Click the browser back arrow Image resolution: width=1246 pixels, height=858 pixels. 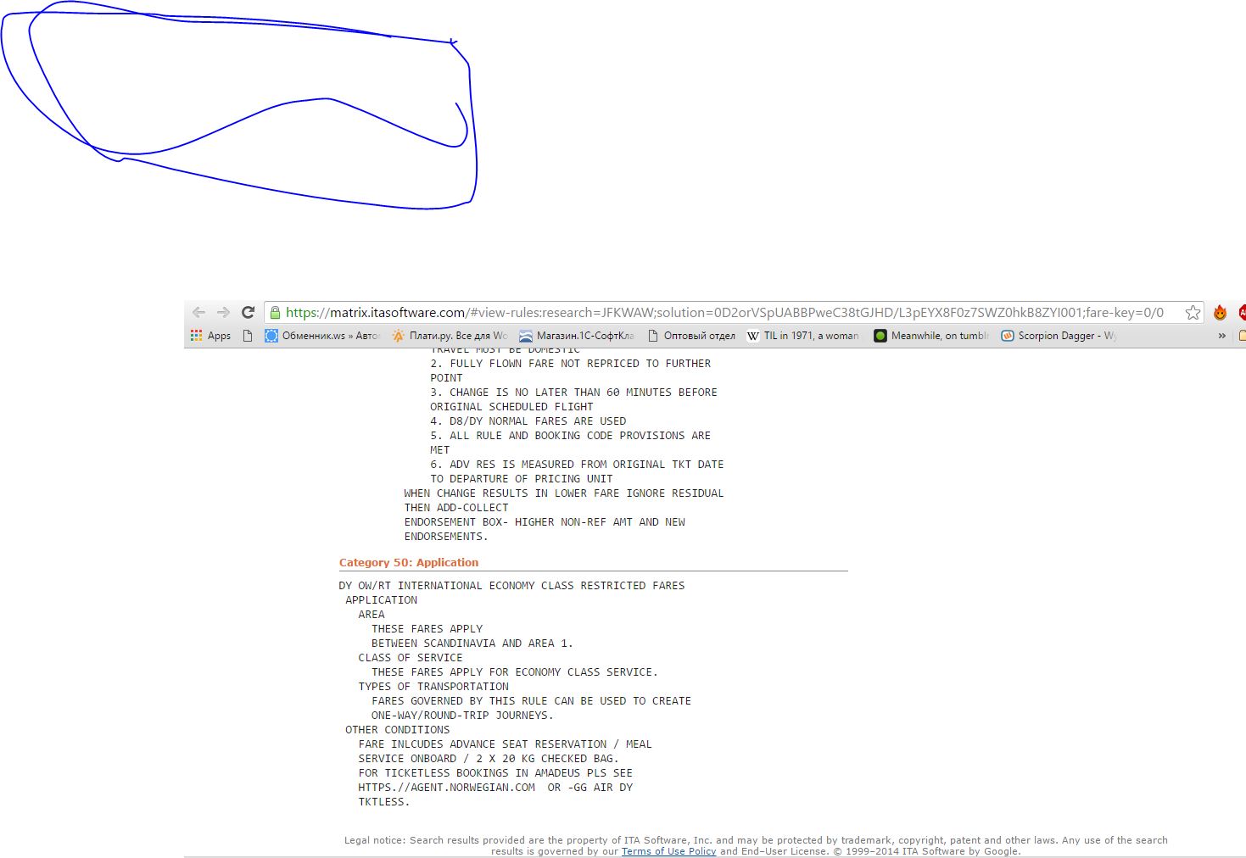198,312
